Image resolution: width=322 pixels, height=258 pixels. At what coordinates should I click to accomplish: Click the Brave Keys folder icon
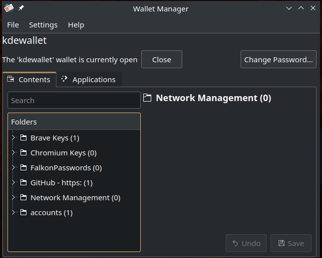(x=23, y=137)
